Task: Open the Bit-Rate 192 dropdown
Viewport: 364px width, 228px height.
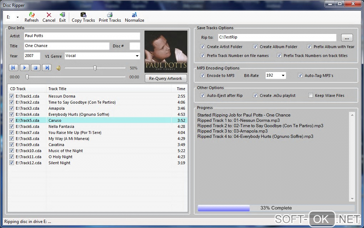Action: pos(283,75)
